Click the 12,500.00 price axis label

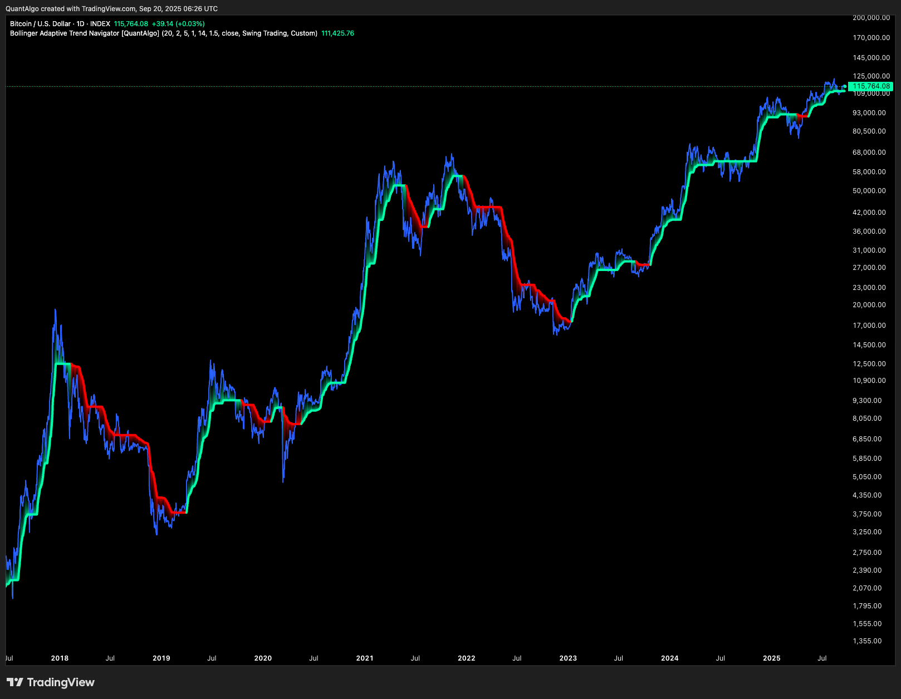coord(869,364)
